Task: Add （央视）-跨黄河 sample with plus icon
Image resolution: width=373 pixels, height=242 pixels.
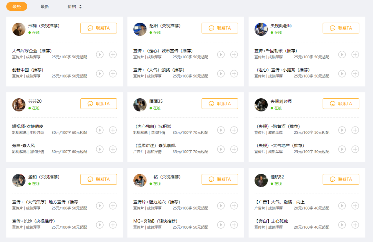Action: click(355, 130)
